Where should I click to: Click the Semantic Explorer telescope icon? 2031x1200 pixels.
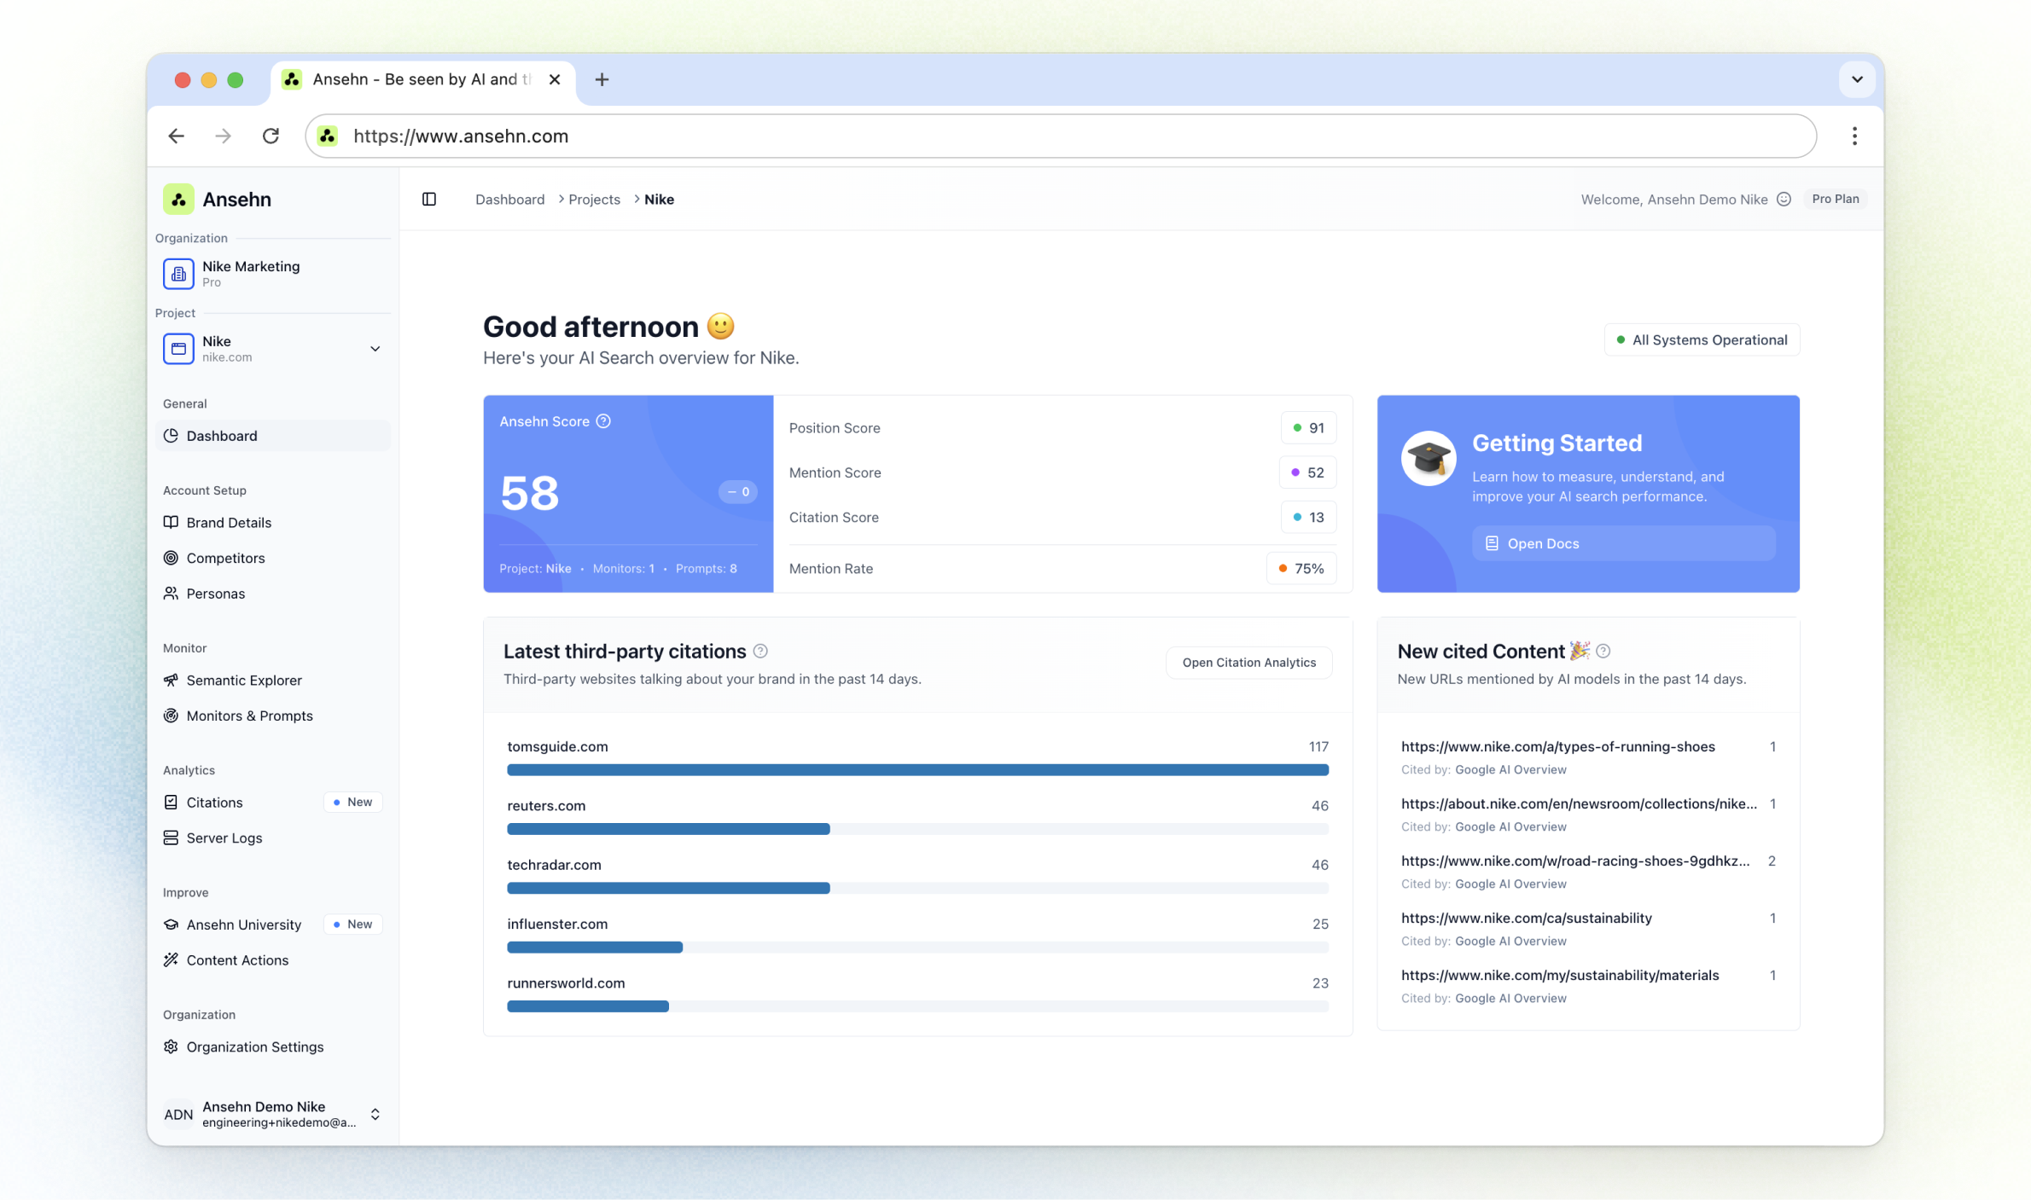click(171, 680)
